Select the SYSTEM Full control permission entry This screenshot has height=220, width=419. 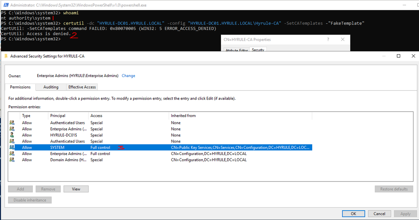(160, 148)
